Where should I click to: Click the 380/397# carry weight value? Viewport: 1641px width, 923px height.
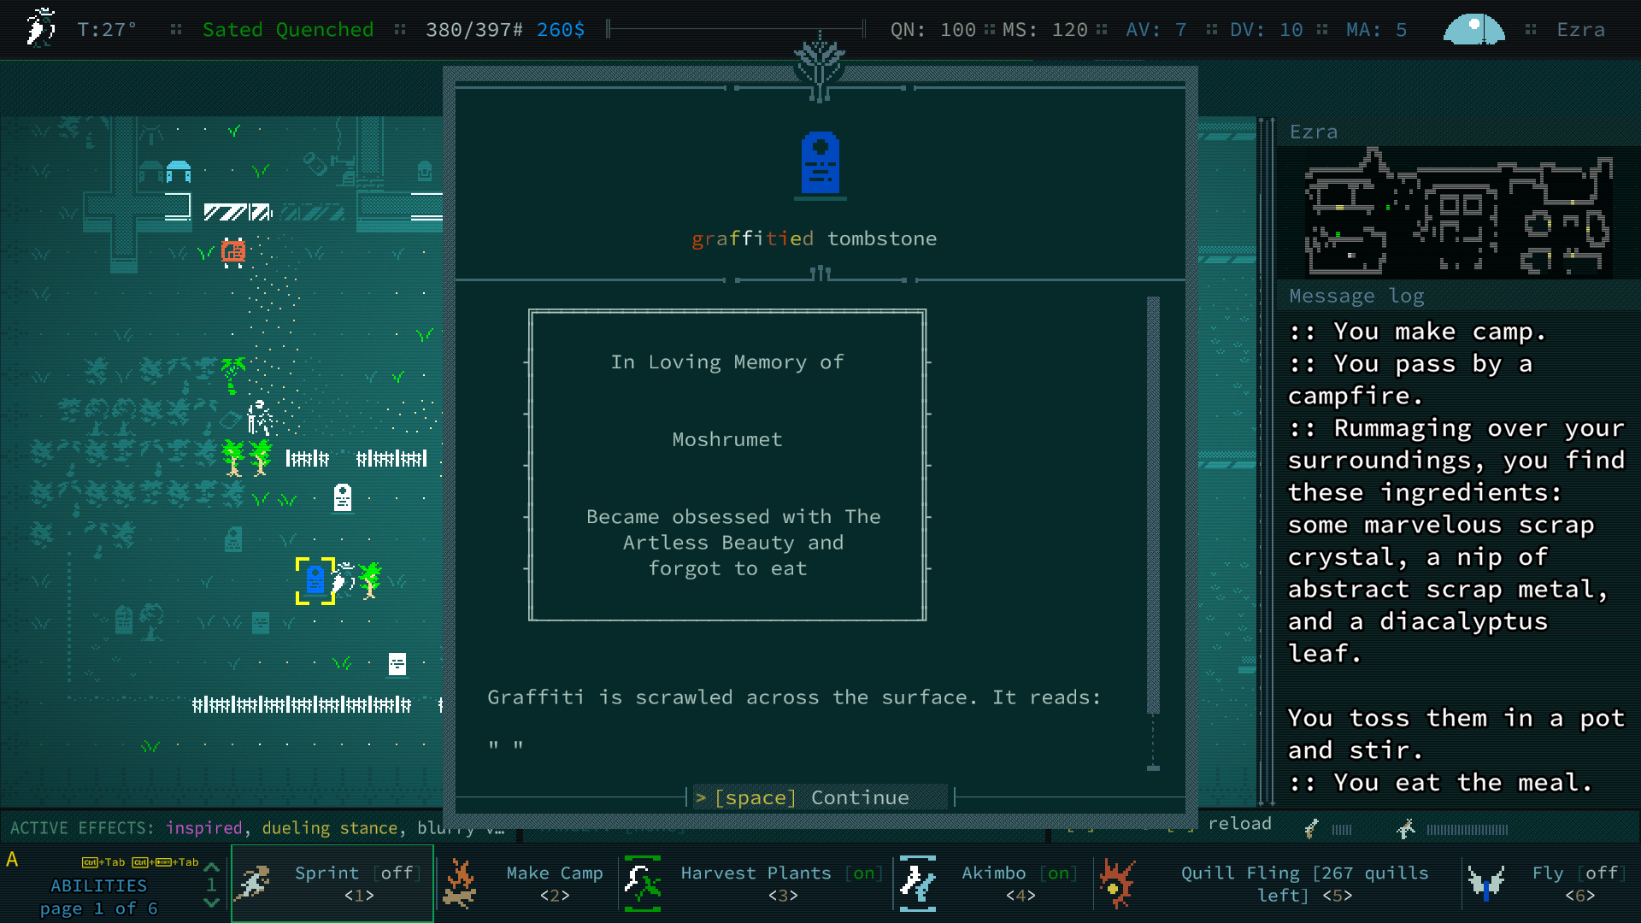click(474, 30)
